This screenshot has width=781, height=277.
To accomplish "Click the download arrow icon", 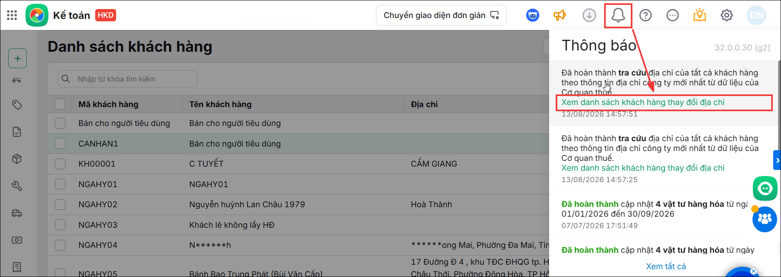I will tap(589, 16).
